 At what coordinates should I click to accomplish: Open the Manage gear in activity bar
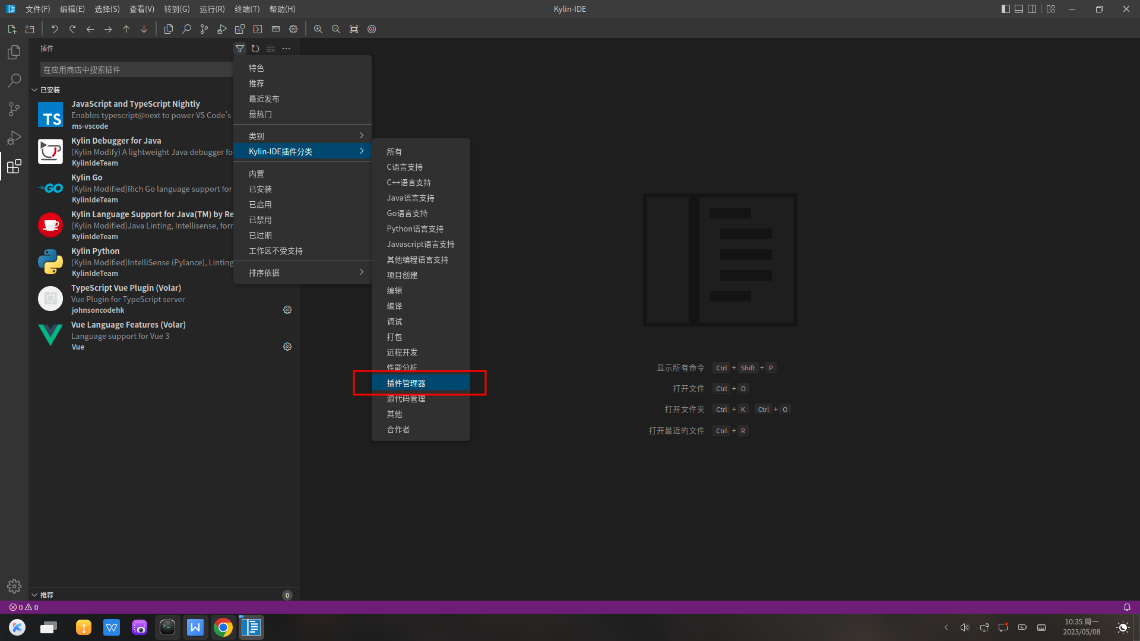[14, 586]
